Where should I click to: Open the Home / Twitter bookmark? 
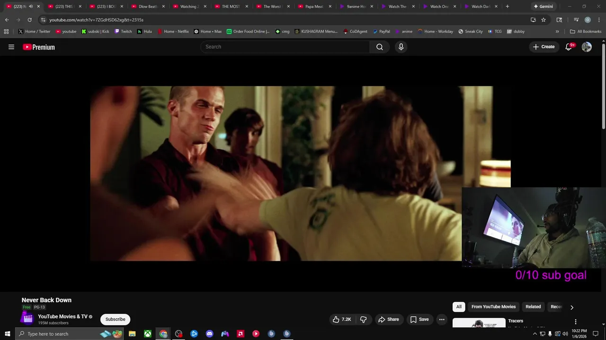click(34, 32)
